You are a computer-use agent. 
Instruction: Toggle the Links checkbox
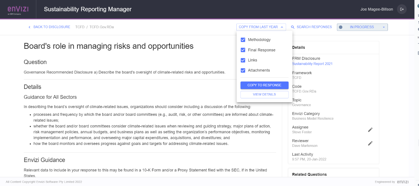pos(243,60)
